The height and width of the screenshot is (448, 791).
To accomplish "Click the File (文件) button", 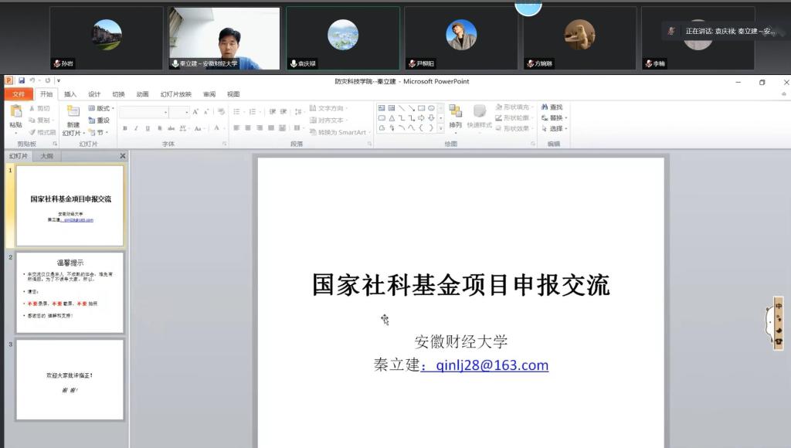I will 19,94.
